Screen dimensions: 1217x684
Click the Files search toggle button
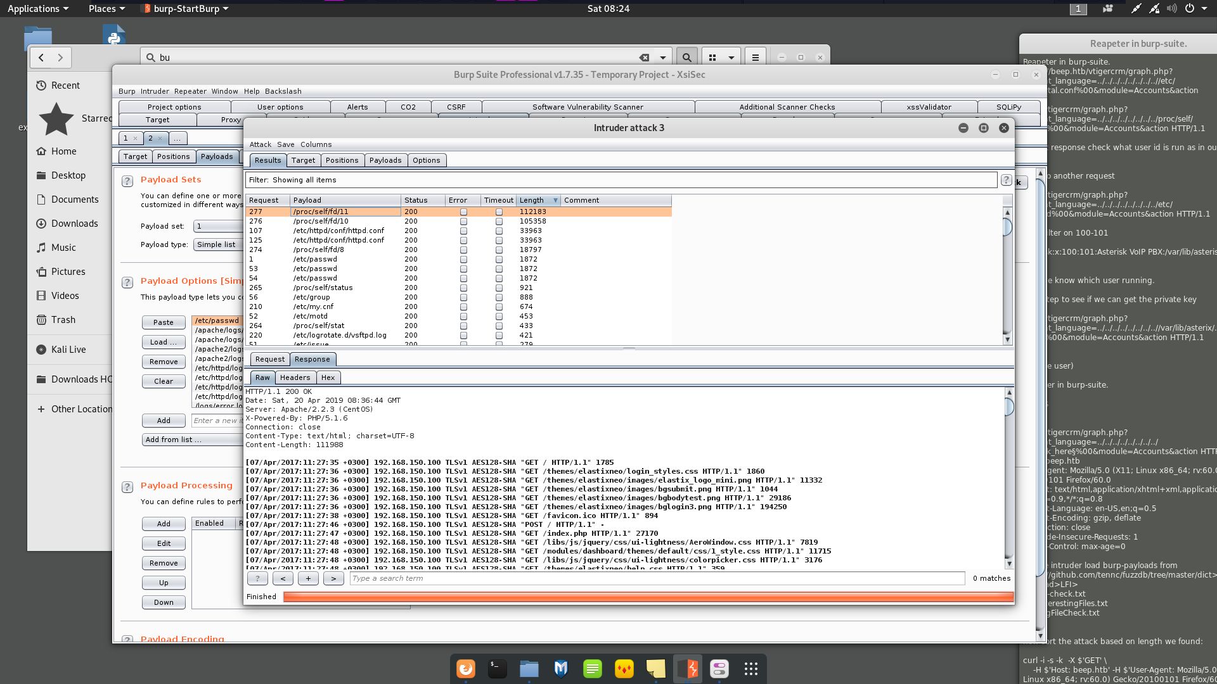tap(686, 58)
